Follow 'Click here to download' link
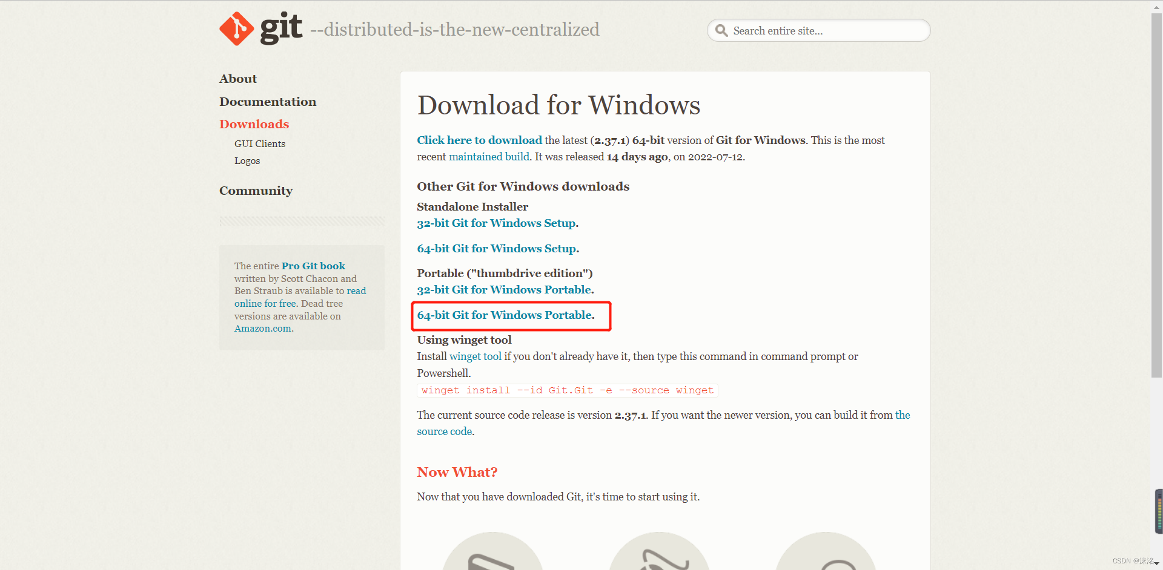The image size is (1163, 570). point(479,140)
